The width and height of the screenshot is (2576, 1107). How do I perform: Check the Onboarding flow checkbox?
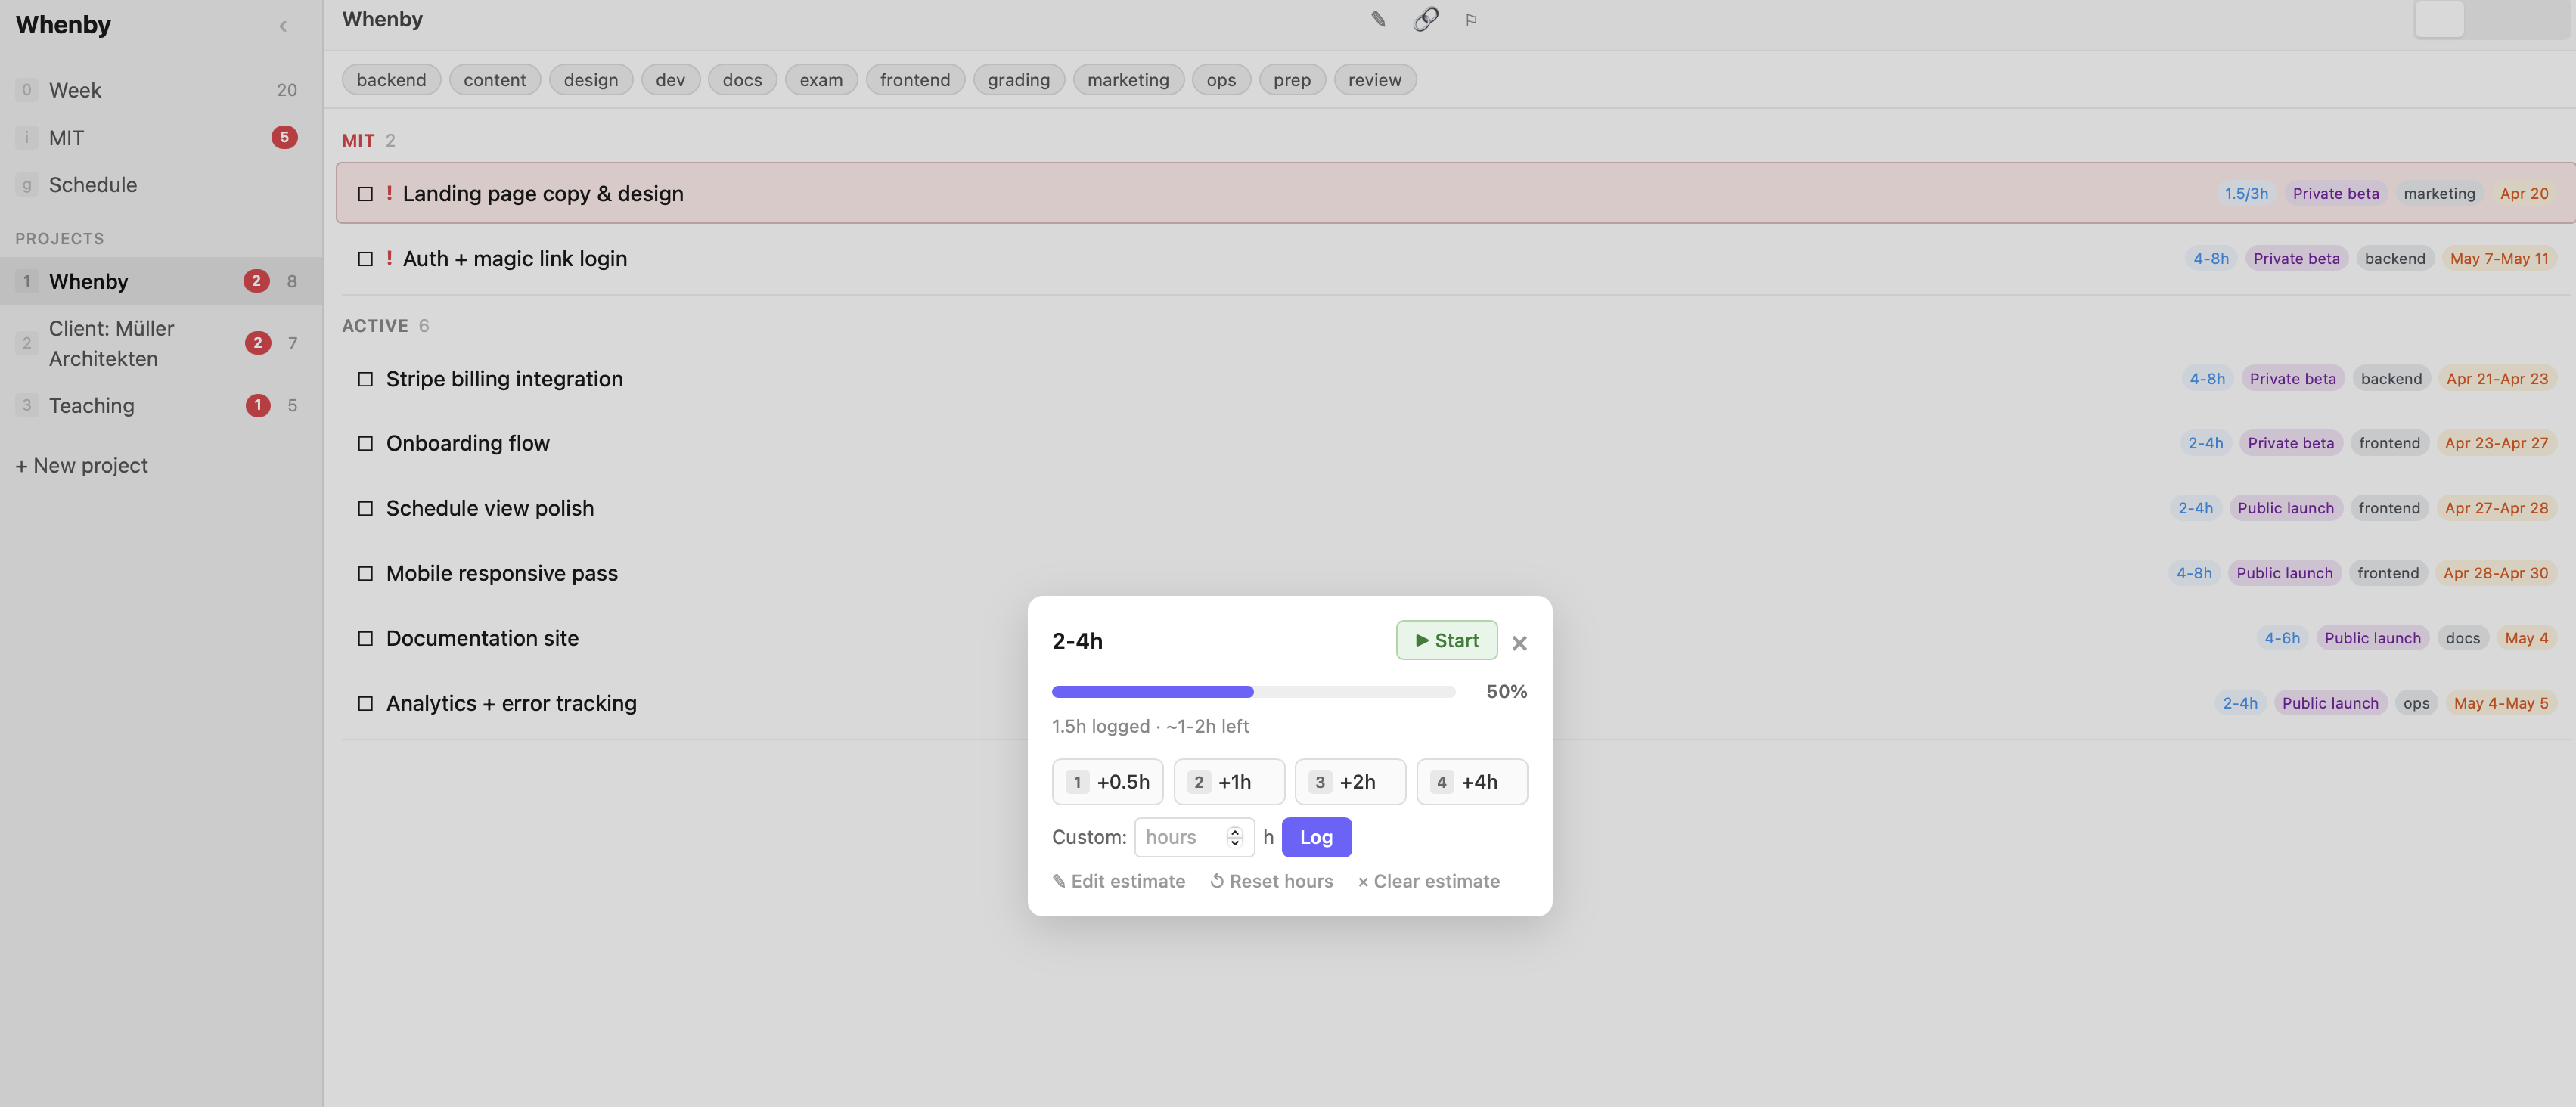click(365, 443)
